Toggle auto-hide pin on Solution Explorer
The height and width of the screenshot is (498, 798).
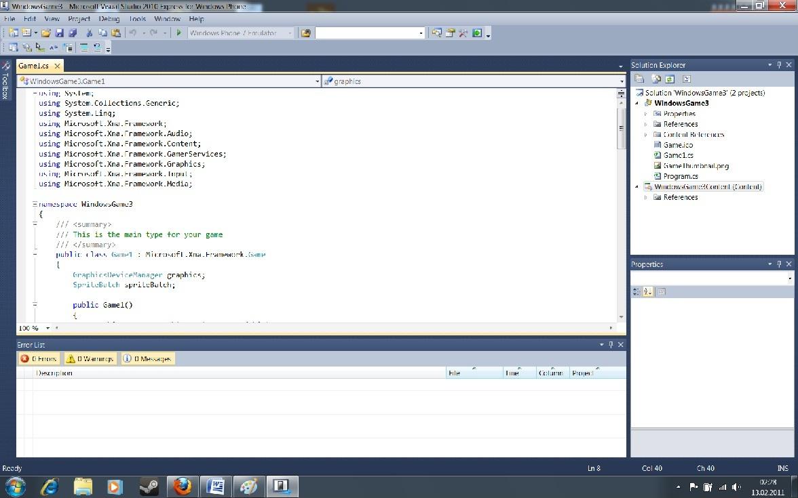click(x=779, y=64)
